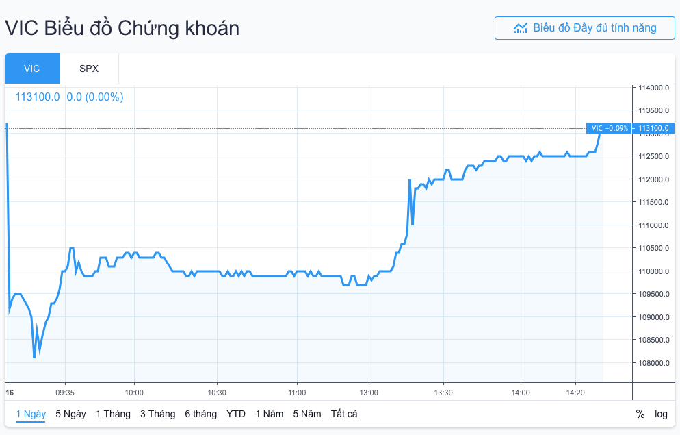Switch chart to 5 Năm range

306,414
